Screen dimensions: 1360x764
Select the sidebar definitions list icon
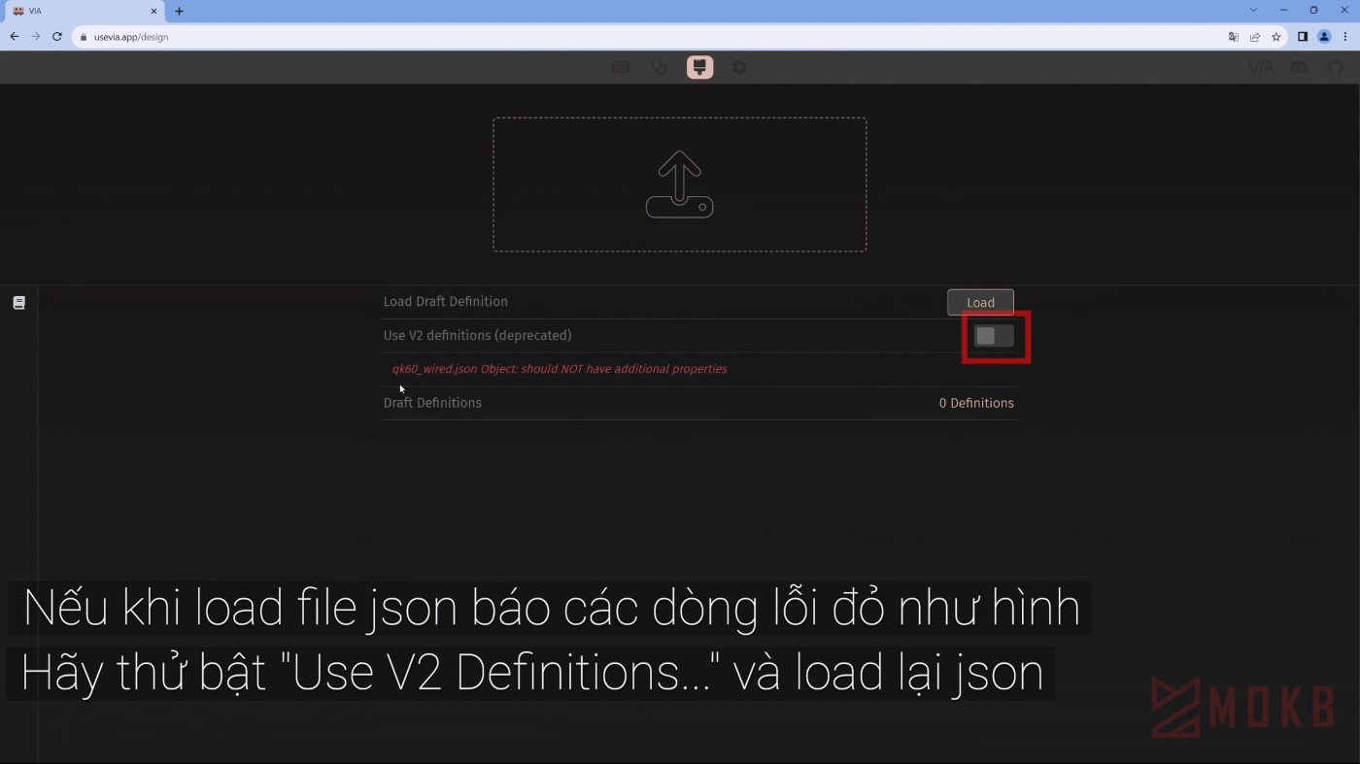tap(18, 303)
